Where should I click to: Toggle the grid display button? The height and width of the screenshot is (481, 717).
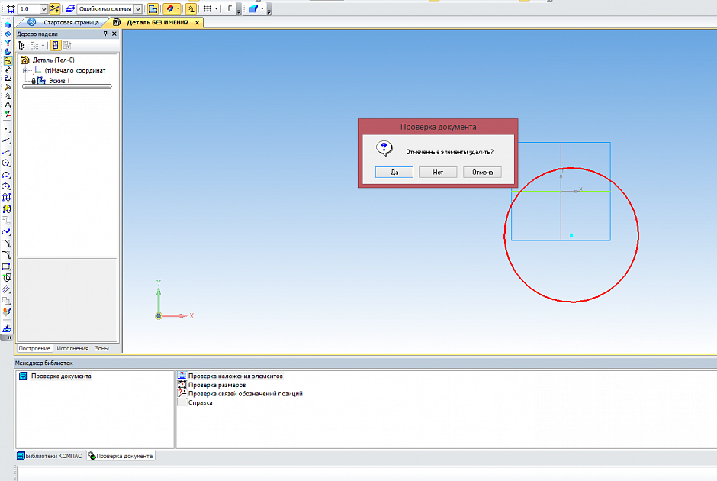[x=207, y=8]
